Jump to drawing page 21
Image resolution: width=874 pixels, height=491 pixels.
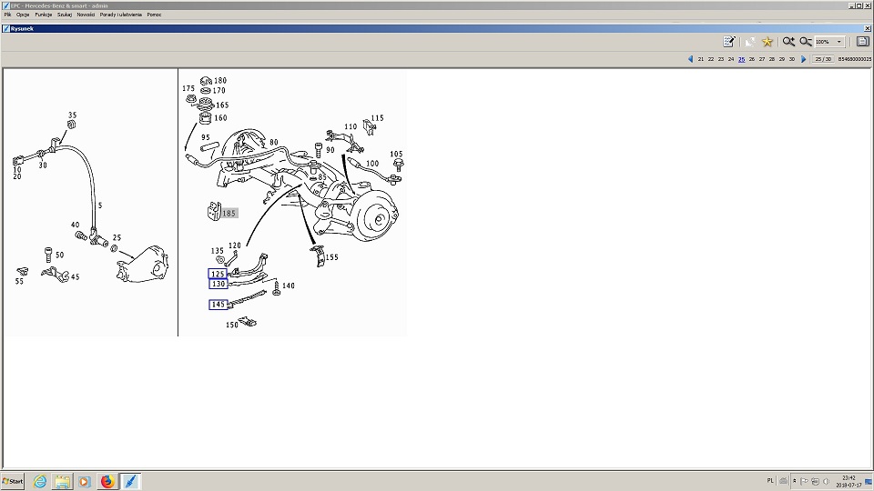(700, 59)
